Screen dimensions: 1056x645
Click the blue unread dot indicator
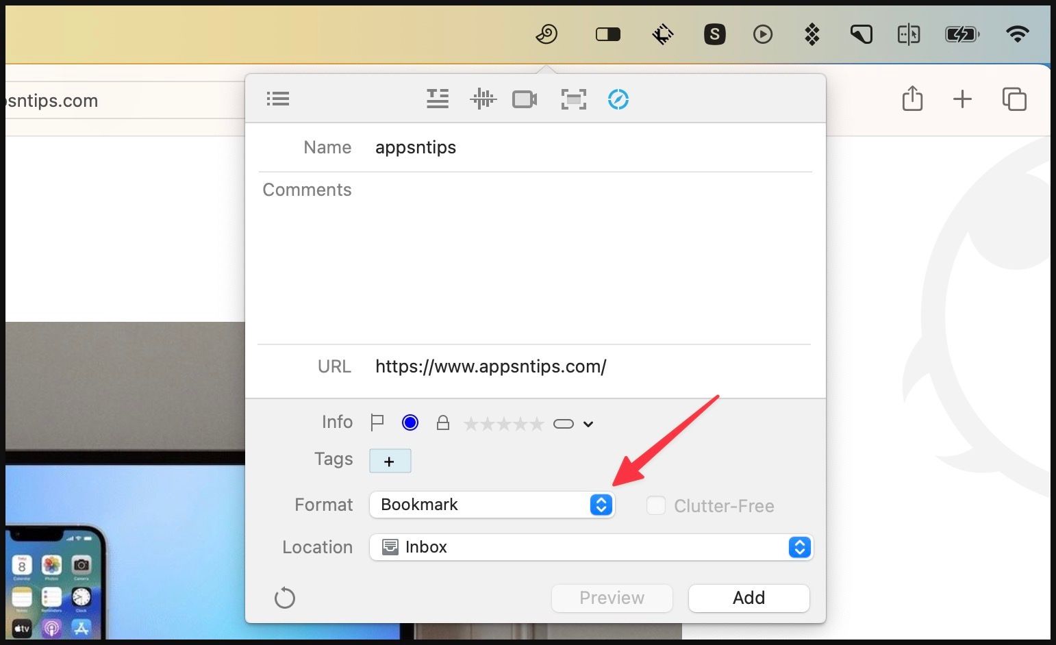click(x=410, y=423)
